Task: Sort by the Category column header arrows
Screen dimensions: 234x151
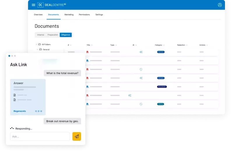Action: click(x=164, y=45)
